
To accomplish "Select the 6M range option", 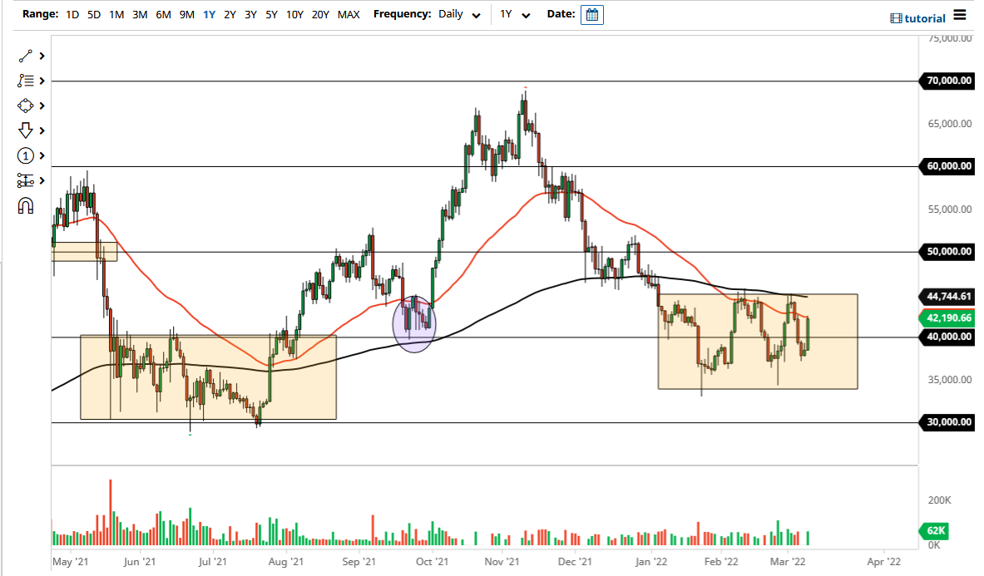I will tap(162, 14).
